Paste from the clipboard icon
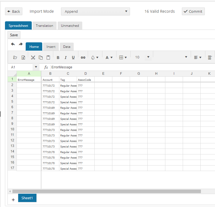 pos(48,58)
